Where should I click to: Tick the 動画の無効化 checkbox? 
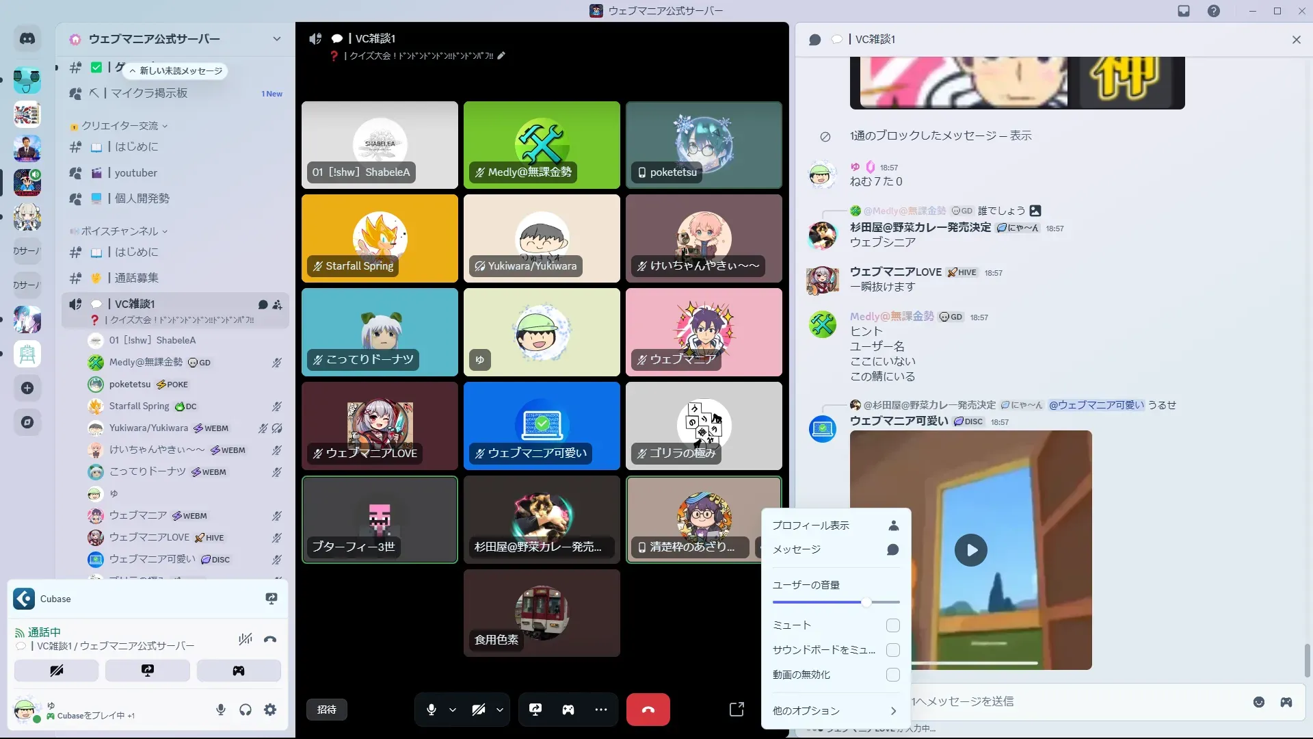pos(892,675)
